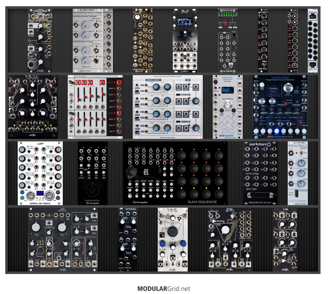Click Control Forge's large DATA / TIME SCALE encoder
328x294 pixels.
(289, 87)
